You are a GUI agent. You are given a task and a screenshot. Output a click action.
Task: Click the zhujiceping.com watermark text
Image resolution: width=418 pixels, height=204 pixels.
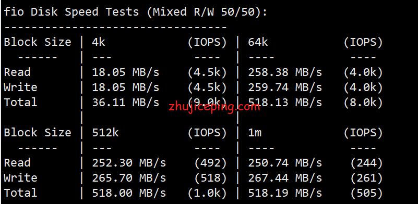tap(214, 107)
